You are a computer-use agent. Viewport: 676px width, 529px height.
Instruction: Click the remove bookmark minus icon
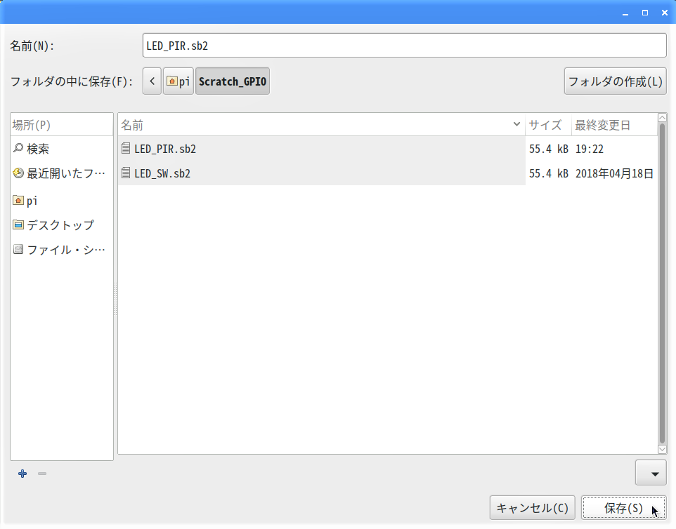[x=42, y=474]
